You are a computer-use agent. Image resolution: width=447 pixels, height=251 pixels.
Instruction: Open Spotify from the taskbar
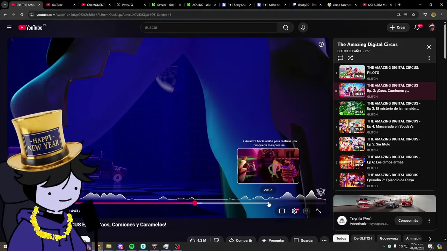click(132, 246)
